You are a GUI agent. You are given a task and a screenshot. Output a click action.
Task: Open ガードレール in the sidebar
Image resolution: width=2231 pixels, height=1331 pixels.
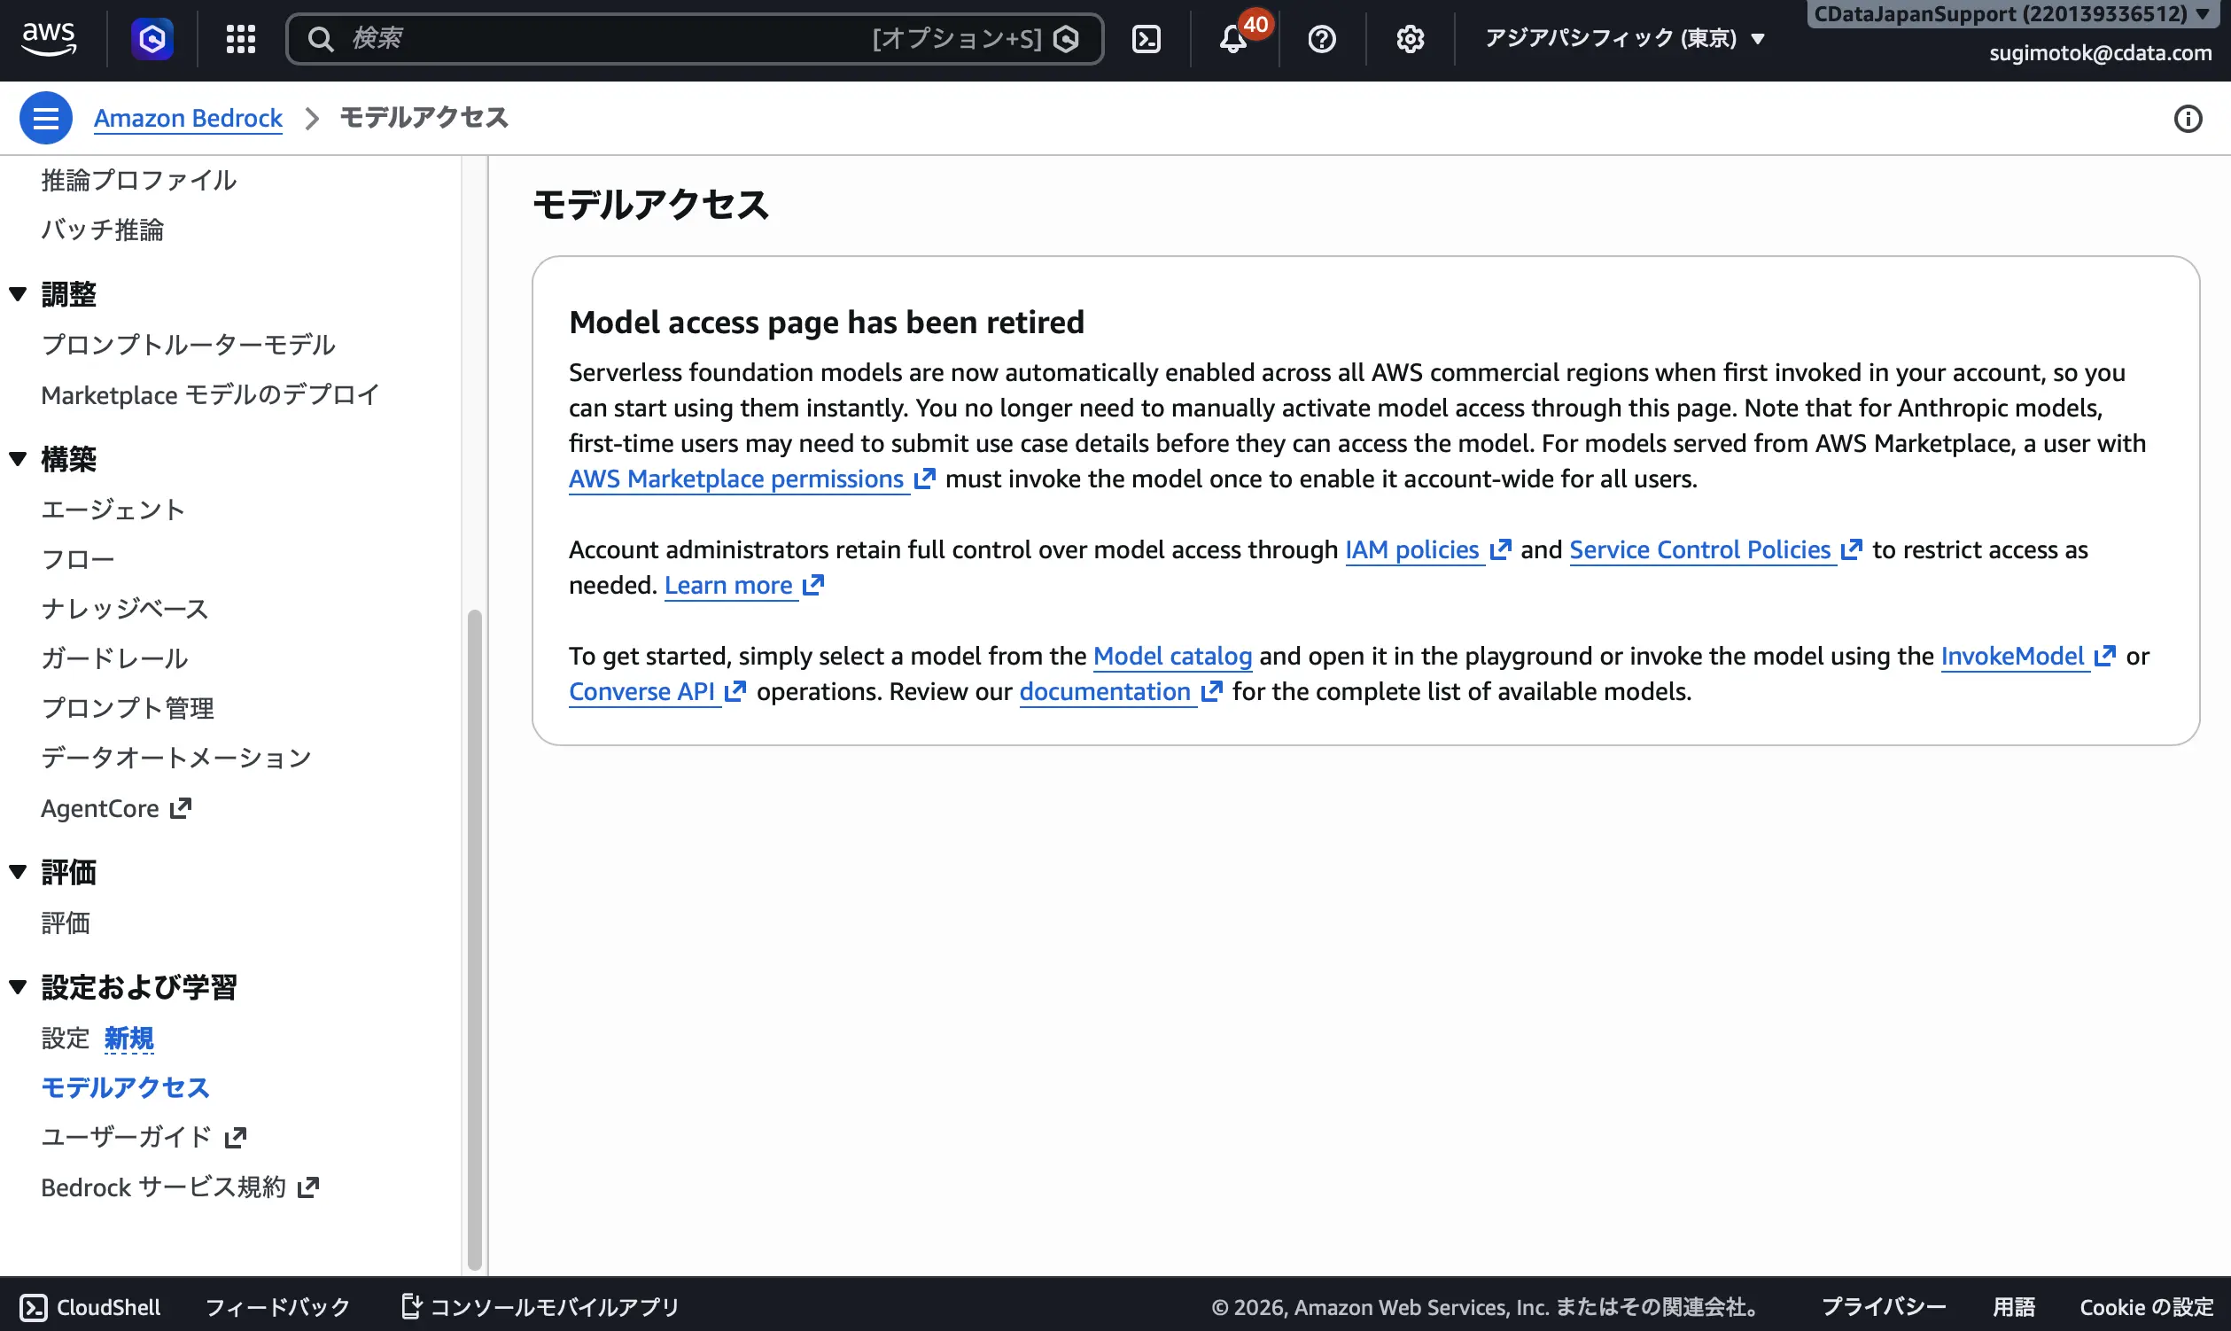[x=115, y=658]
